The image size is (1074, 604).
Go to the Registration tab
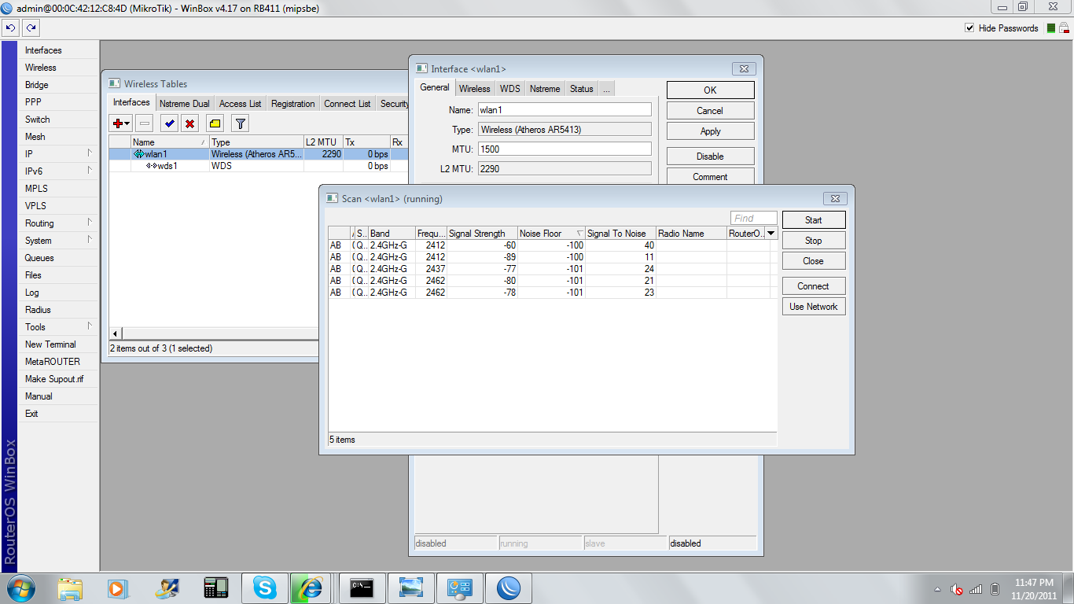[x=292, y=104]
